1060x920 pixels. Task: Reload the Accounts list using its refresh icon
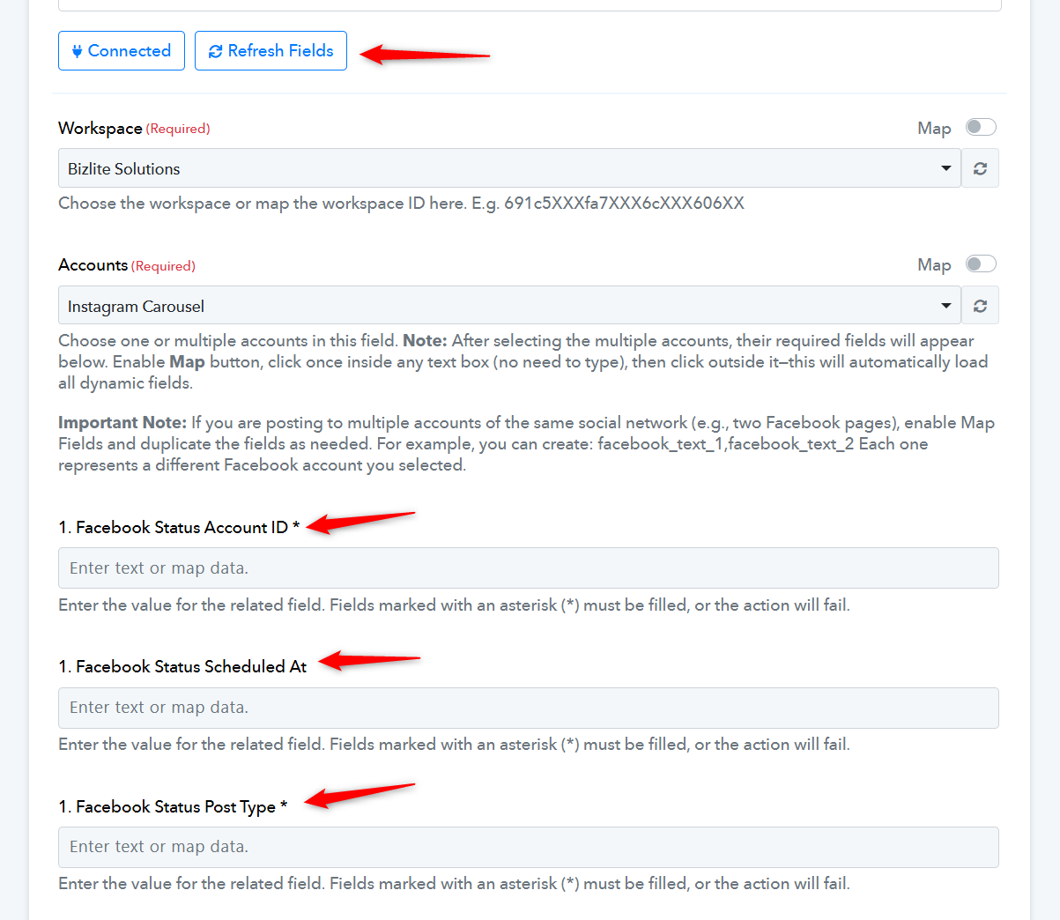coord(980,306)
